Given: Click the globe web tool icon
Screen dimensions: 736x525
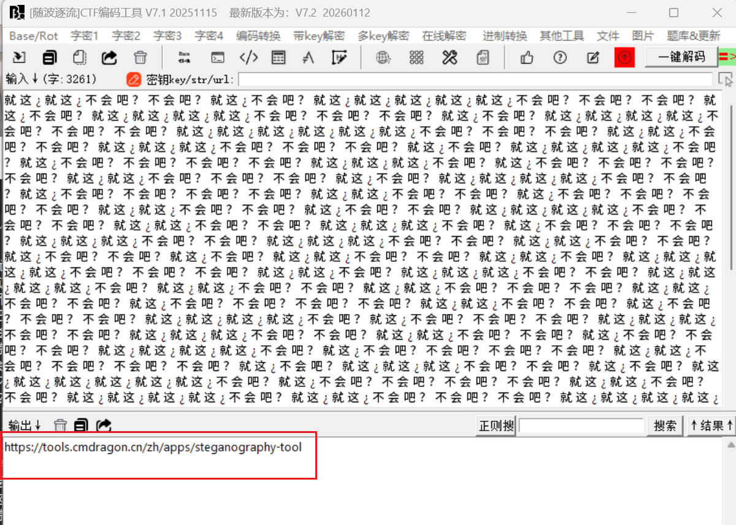Looking at the screenshot, I should (x=383, y=58).
